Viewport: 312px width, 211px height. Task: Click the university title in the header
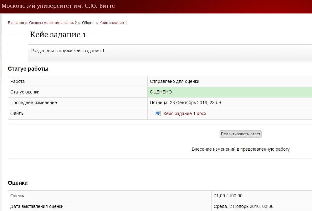tap(58, 6)
